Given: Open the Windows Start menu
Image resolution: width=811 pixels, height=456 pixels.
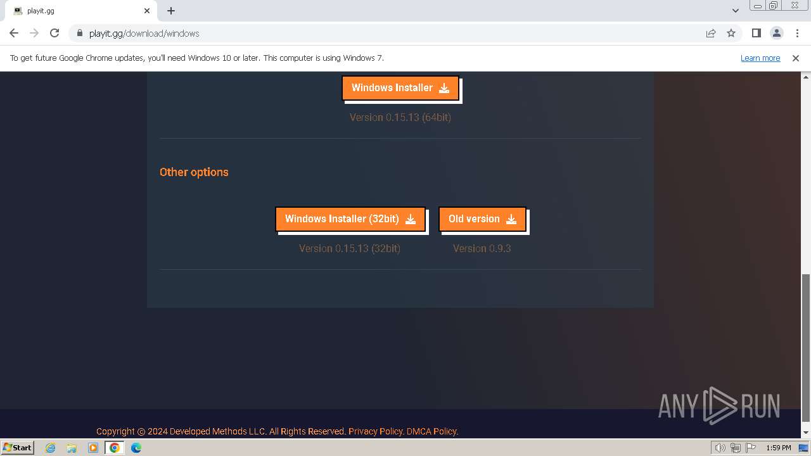Looking at the screenshot, I should tap(17, 447).
